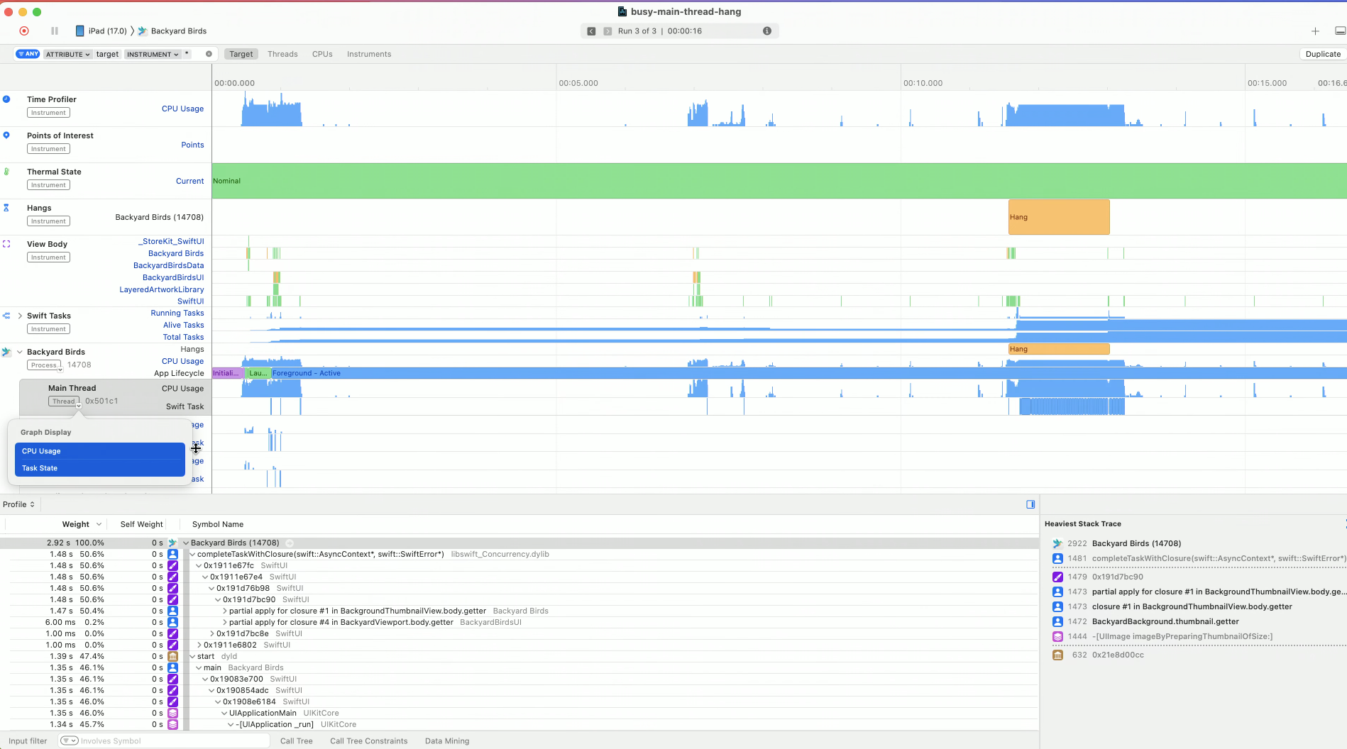Click the icon beside BackyardBackground.thumbnail.getter
This screenshot has width=1347, height=749.
[1057, 621]
